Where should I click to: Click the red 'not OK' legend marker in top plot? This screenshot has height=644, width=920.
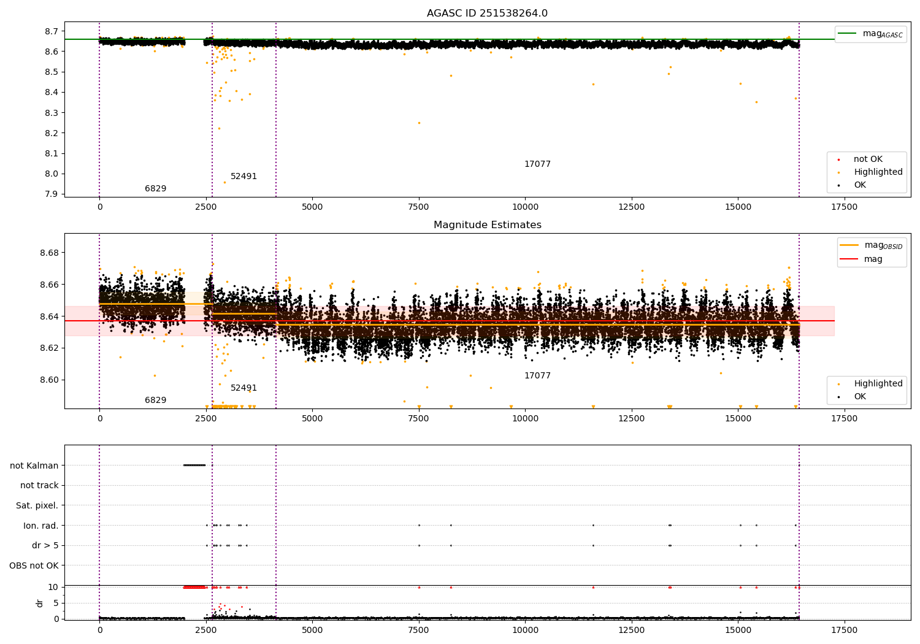pyautogui.click(x=838, y=159)
